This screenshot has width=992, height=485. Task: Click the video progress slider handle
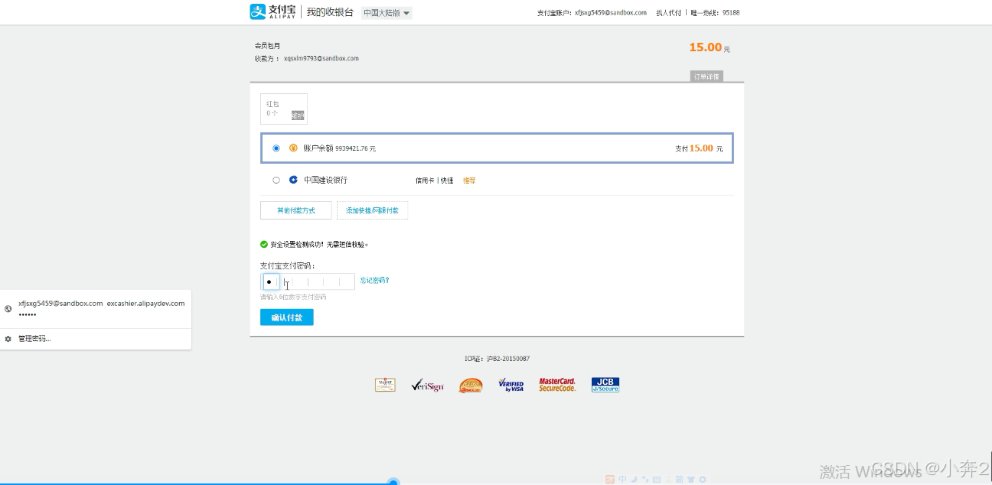click(x=393, y=483)
